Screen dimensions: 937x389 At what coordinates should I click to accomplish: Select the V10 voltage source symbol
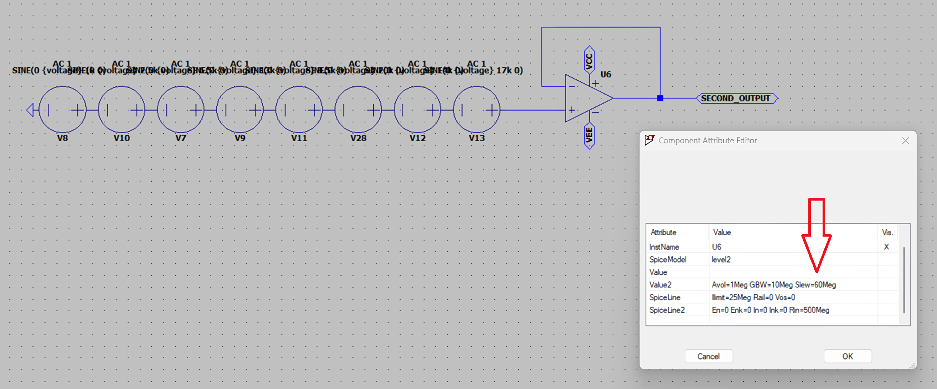point(122,110)
